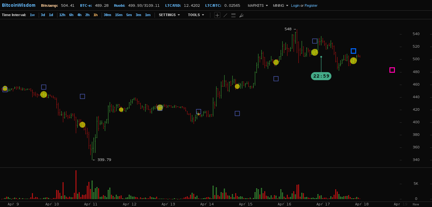The width and height of the screenshot is (432, 207).
Task: Choose the 15m time interval
Action: pyautogui.click(x=119, y=15)
